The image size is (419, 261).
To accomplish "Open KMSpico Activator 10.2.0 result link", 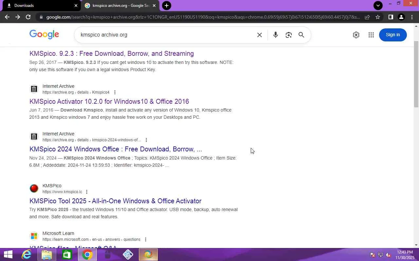I will pos(109,101).
